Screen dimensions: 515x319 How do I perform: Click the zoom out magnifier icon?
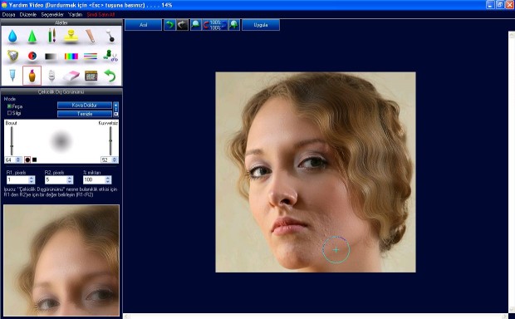tap(196, 25)
